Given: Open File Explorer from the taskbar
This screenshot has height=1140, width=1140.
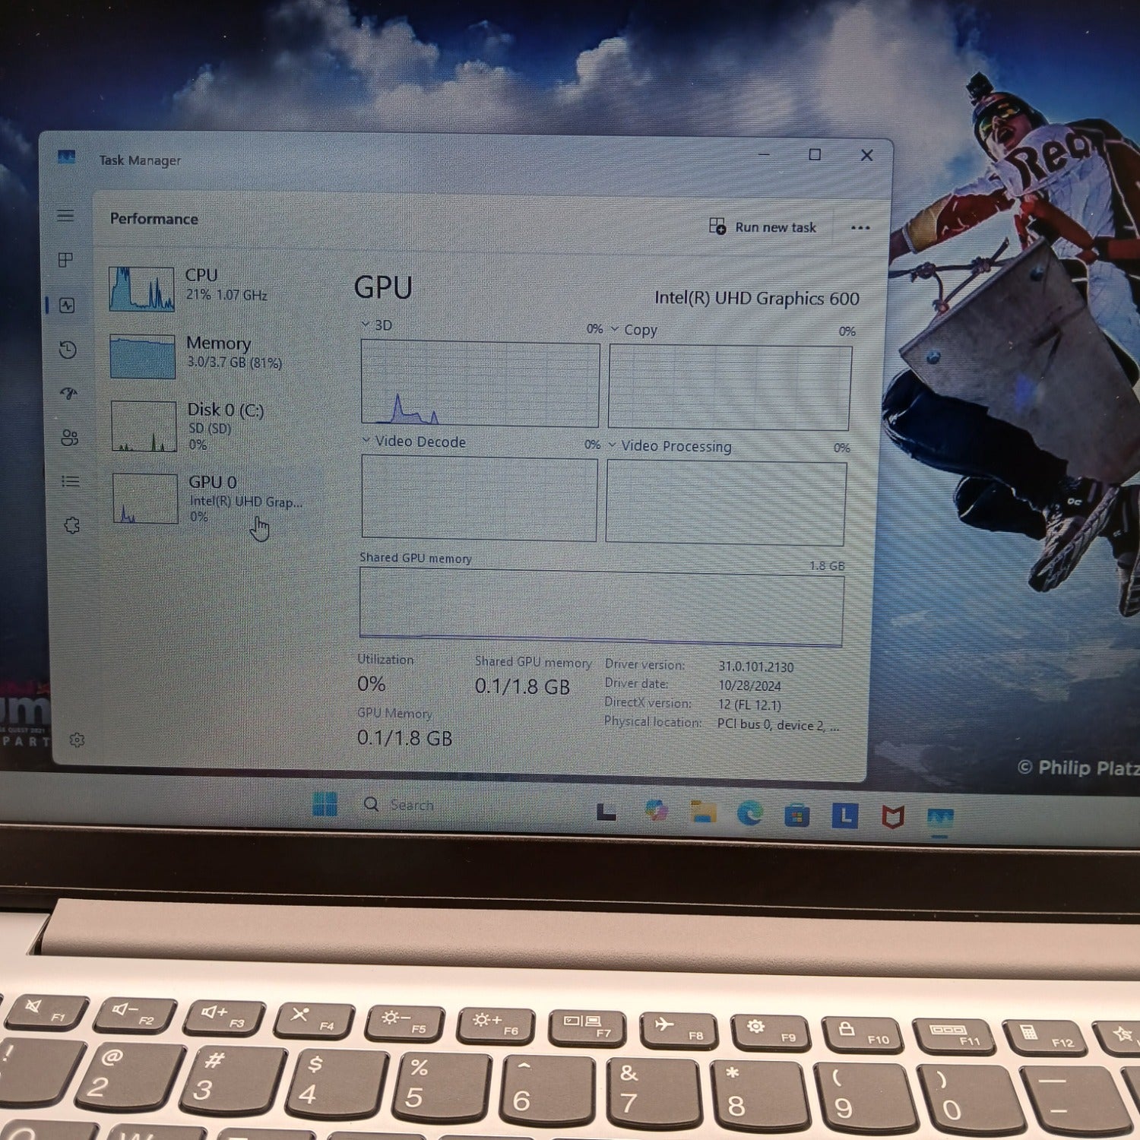Looking at the screenshot, I should click(703, 812).
